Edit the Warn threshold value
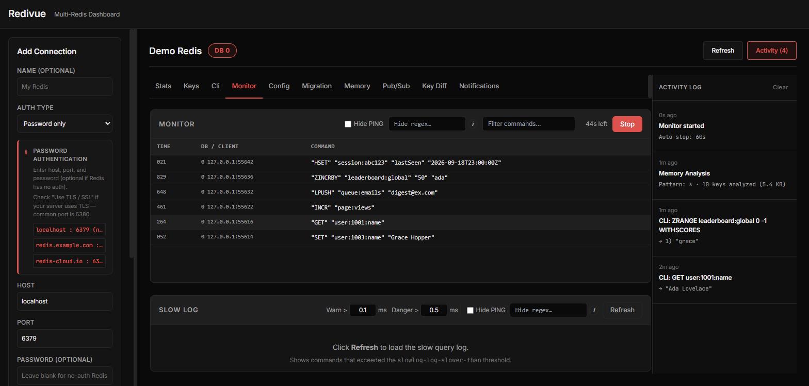Screen dimensions: 809x386 [x=363, y=310]
